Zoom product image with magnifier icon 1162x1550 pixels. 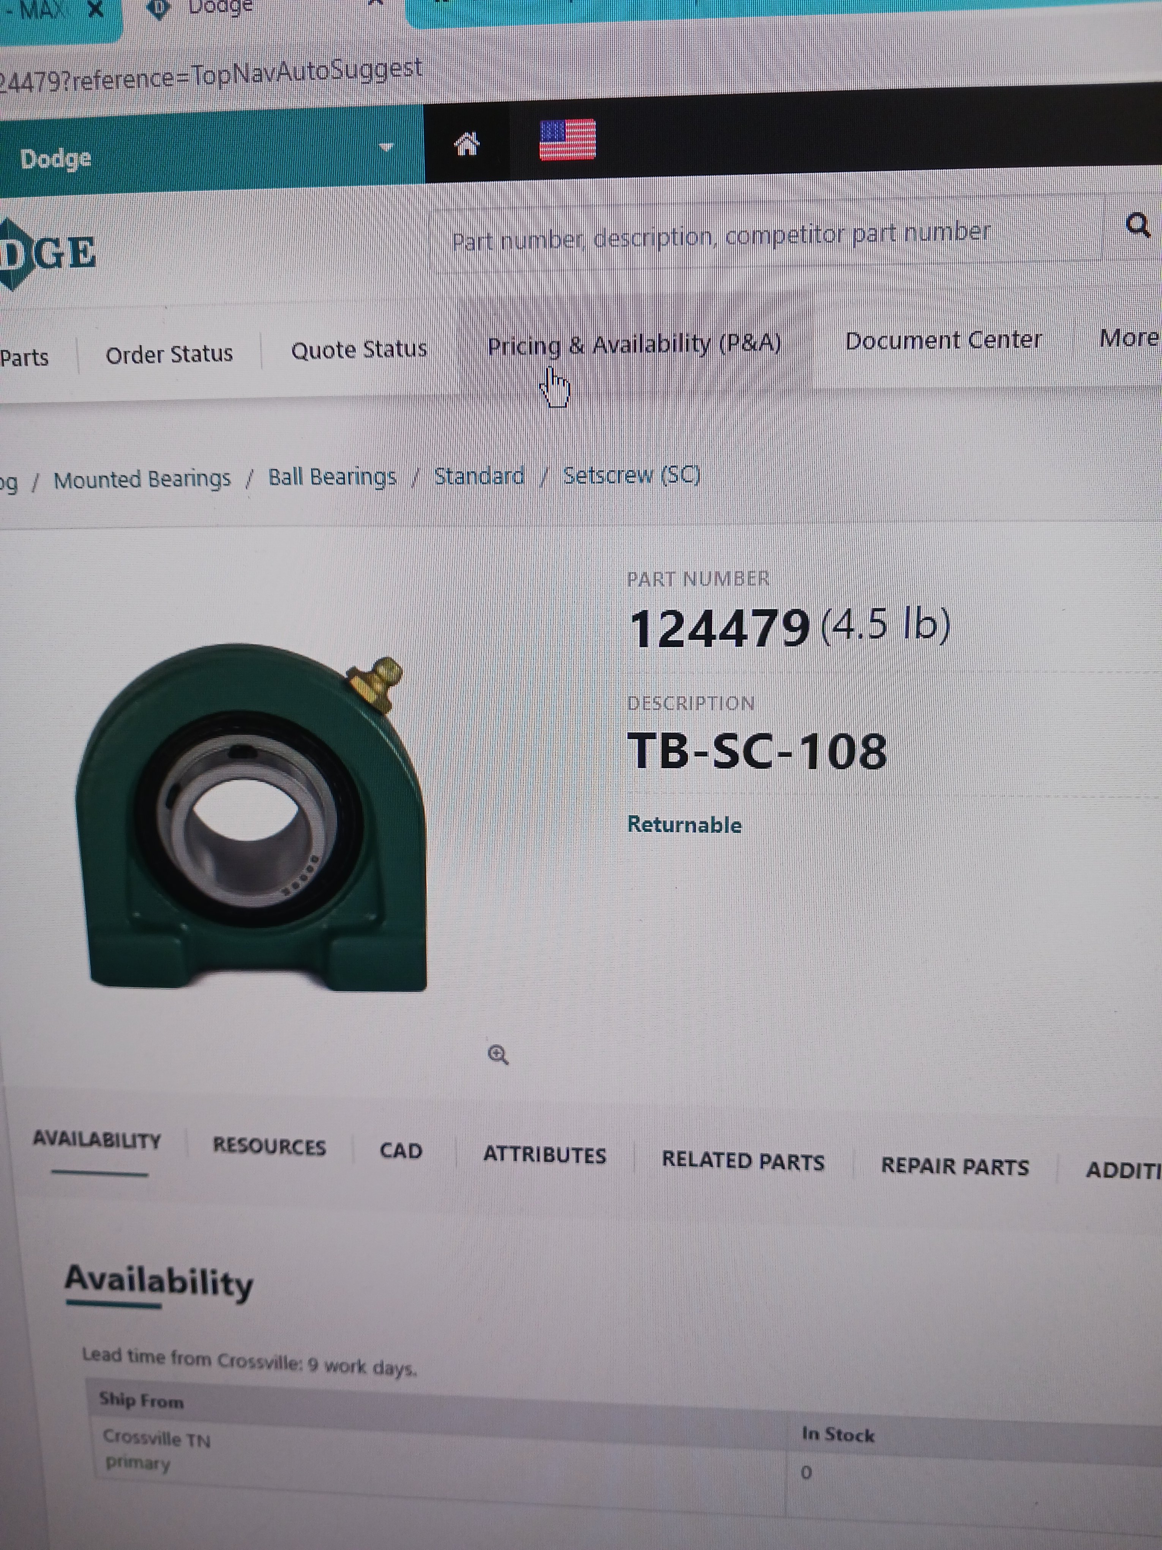(x=498, y=1055)
